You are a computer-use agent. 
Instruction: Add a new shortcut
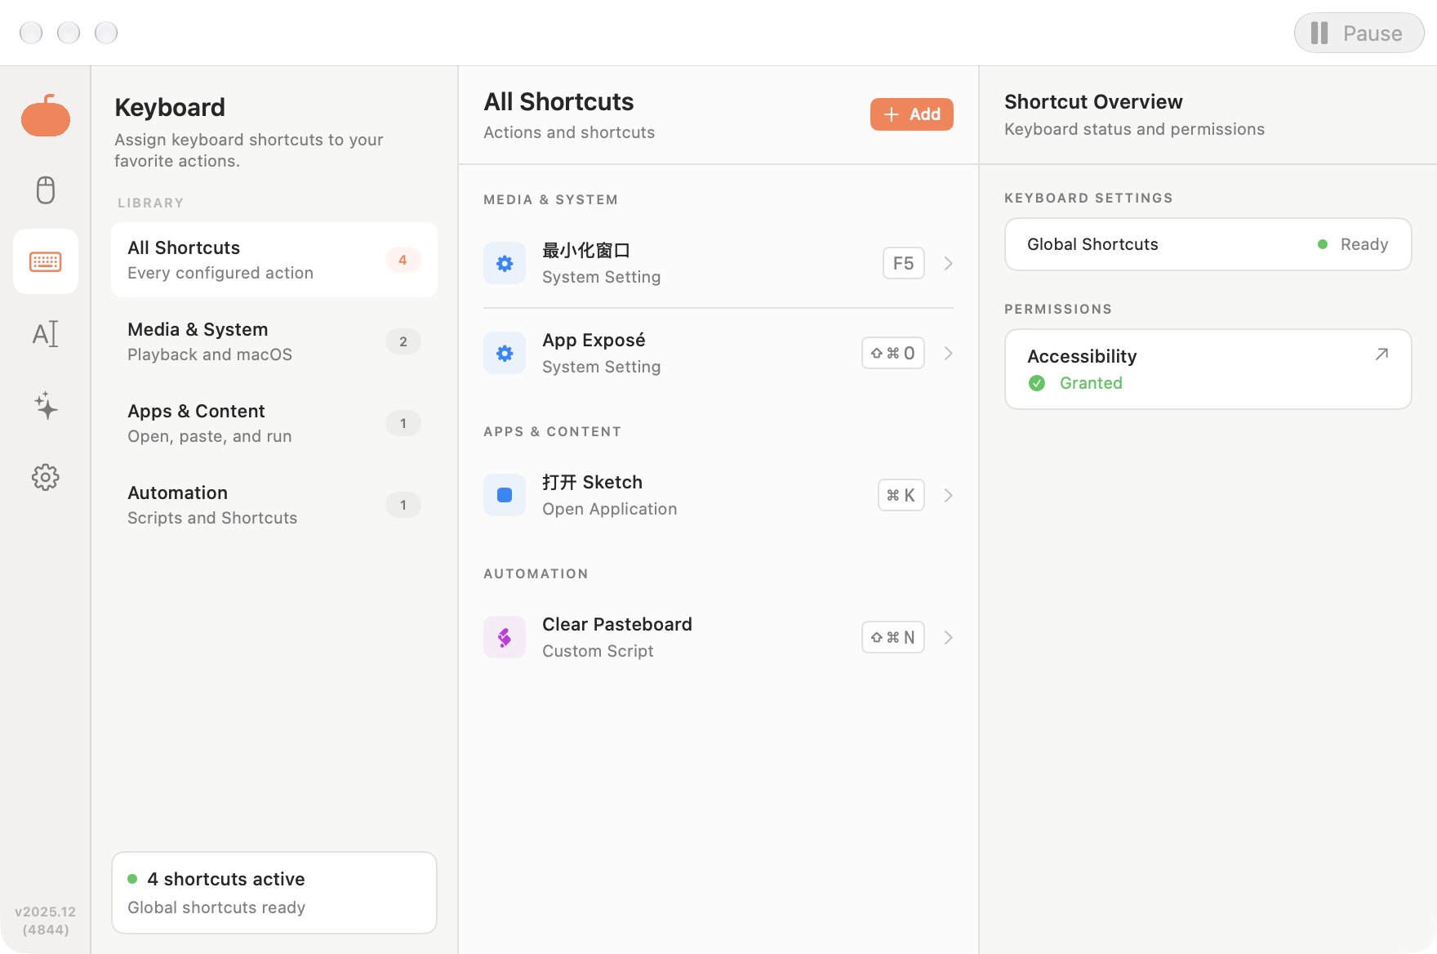(912, 114)
